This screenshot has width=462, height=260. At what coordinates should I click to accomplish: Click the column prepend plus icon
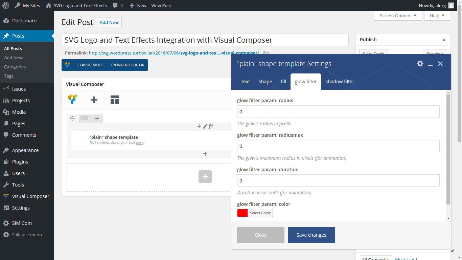coord(199,126)
